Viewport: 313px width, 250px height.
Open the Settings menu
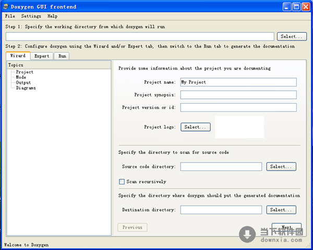[x=31, y=16]
